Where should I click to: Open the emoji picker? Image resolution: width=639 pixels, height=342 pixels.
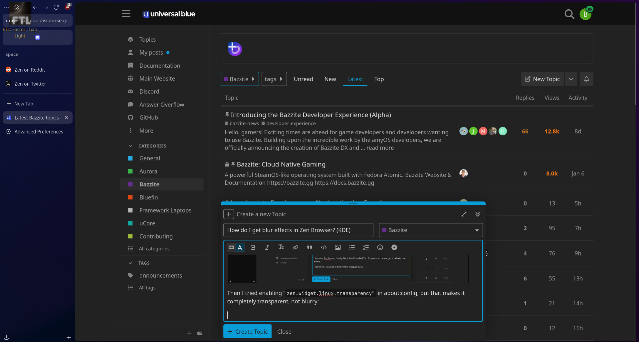point(380,247)
